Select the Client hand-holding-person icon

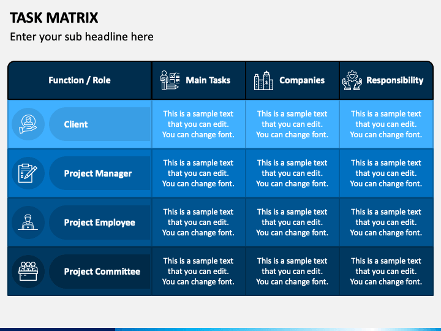(x=28, y=124)
